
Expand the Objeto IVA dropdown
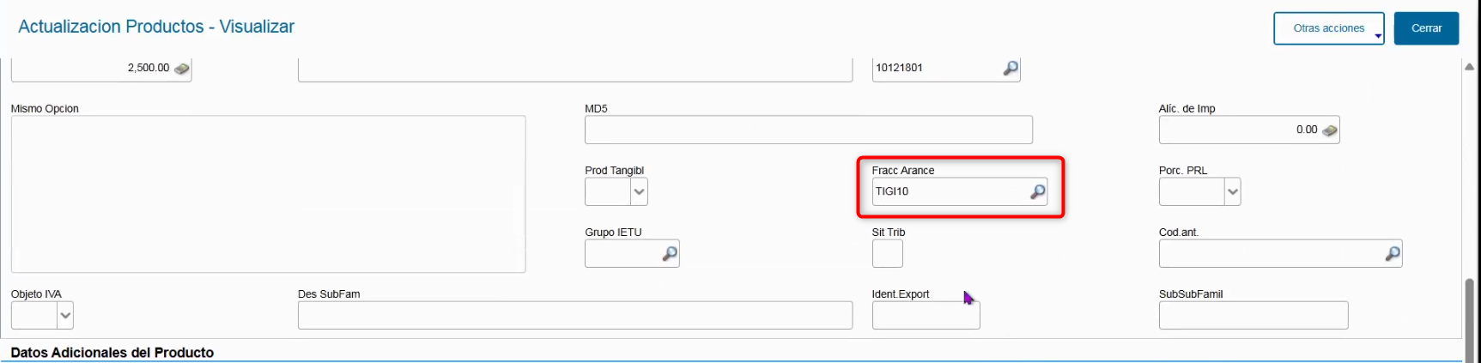[x=65, y=315]
